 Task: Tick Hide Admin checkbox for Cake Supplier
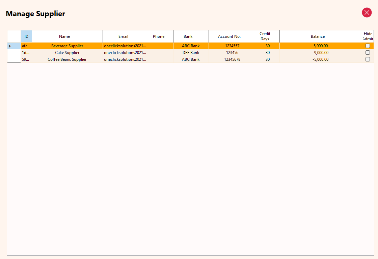[368, 53]
